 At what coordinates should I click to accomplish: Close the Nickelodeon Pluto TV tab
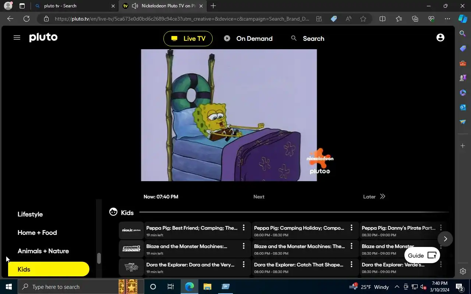(201, 6)
